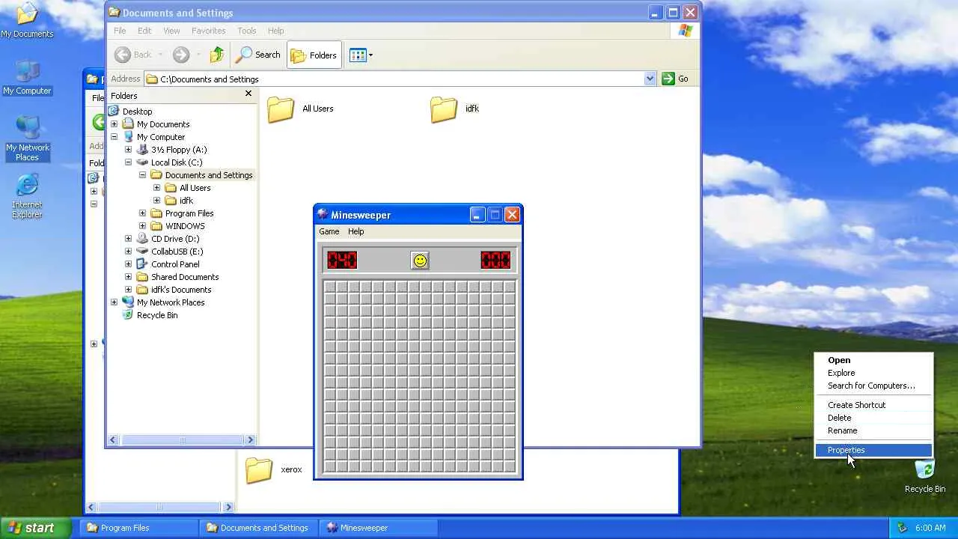
Task: Choose Properties in the context menu
Action: pos(873,450)
